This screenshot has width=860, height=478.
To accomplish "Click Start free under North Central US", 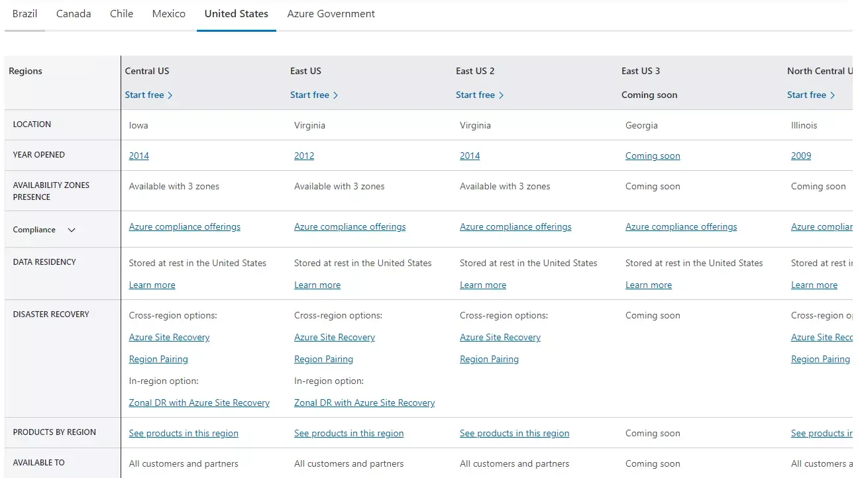I will click(811, 95).
